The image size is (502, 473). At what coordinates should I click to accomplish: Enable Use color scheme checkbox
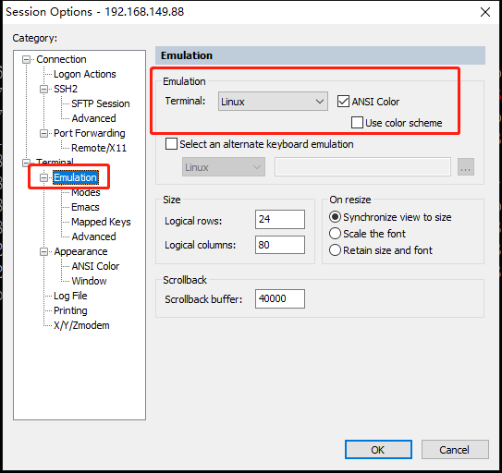coord(357,123)
